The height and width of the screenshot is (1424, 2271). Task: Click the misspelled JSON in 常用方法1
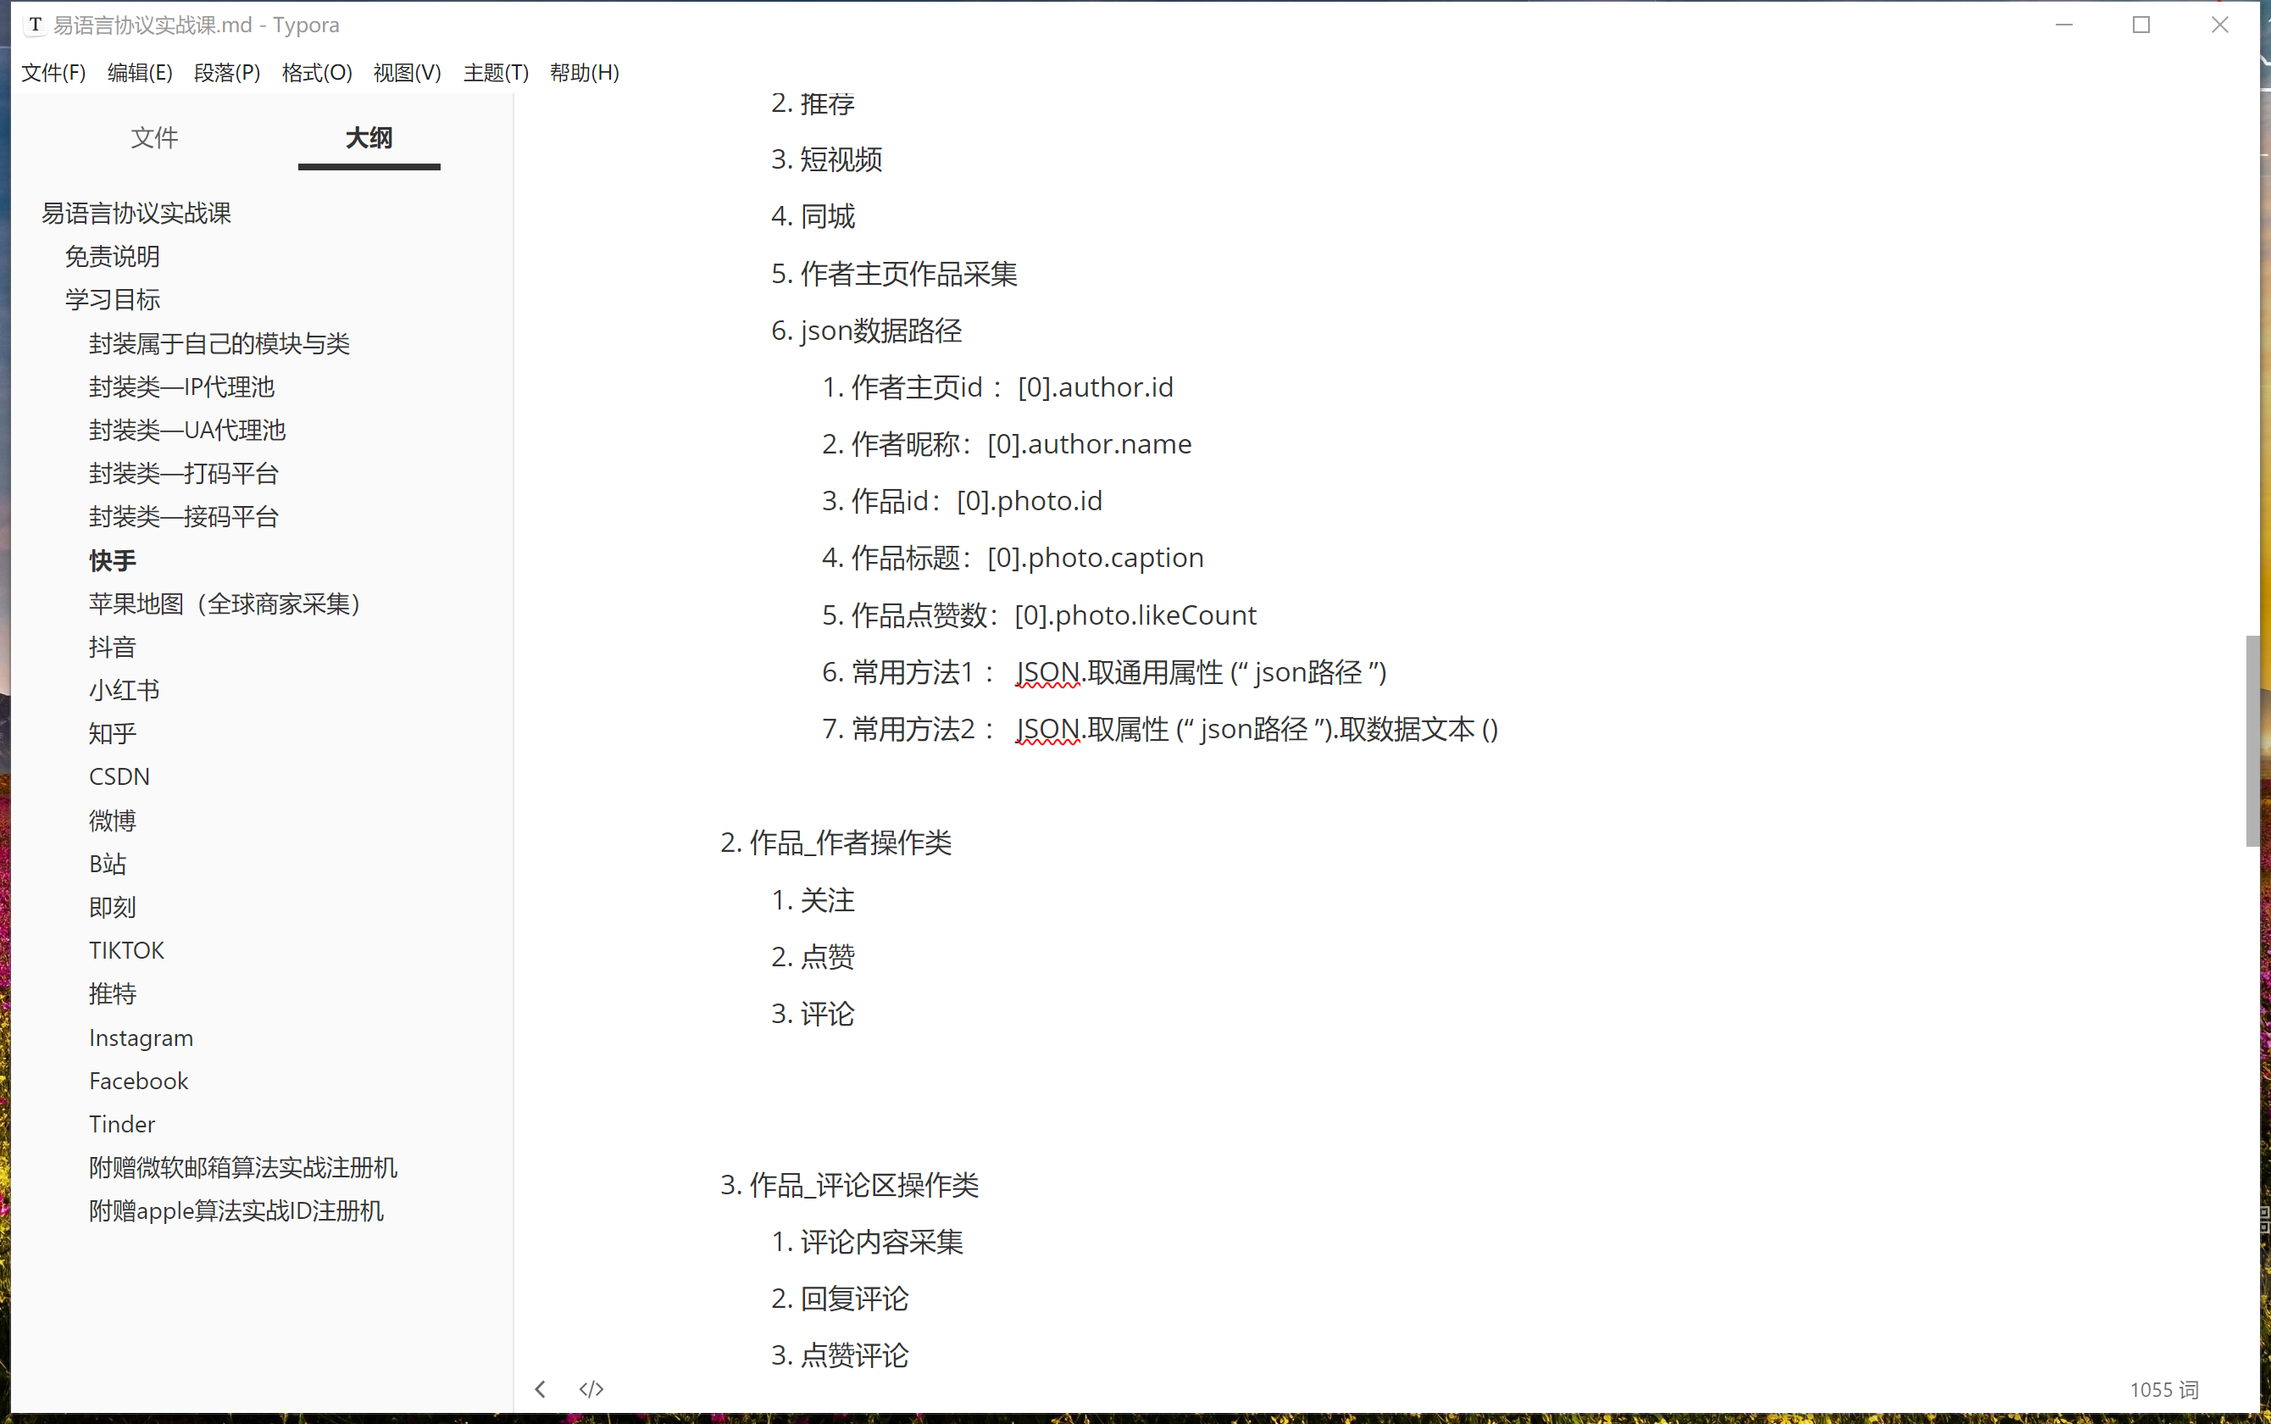point(1048,672)
